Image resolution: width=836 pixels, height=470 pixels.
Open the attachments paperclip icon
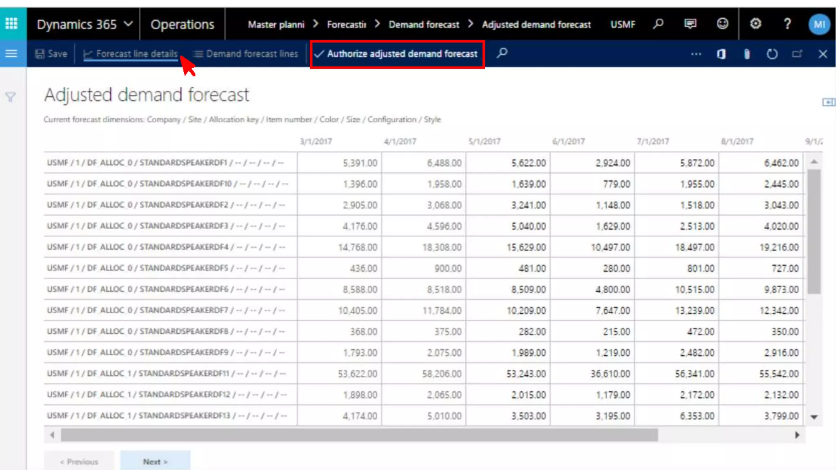pos(747,54)
